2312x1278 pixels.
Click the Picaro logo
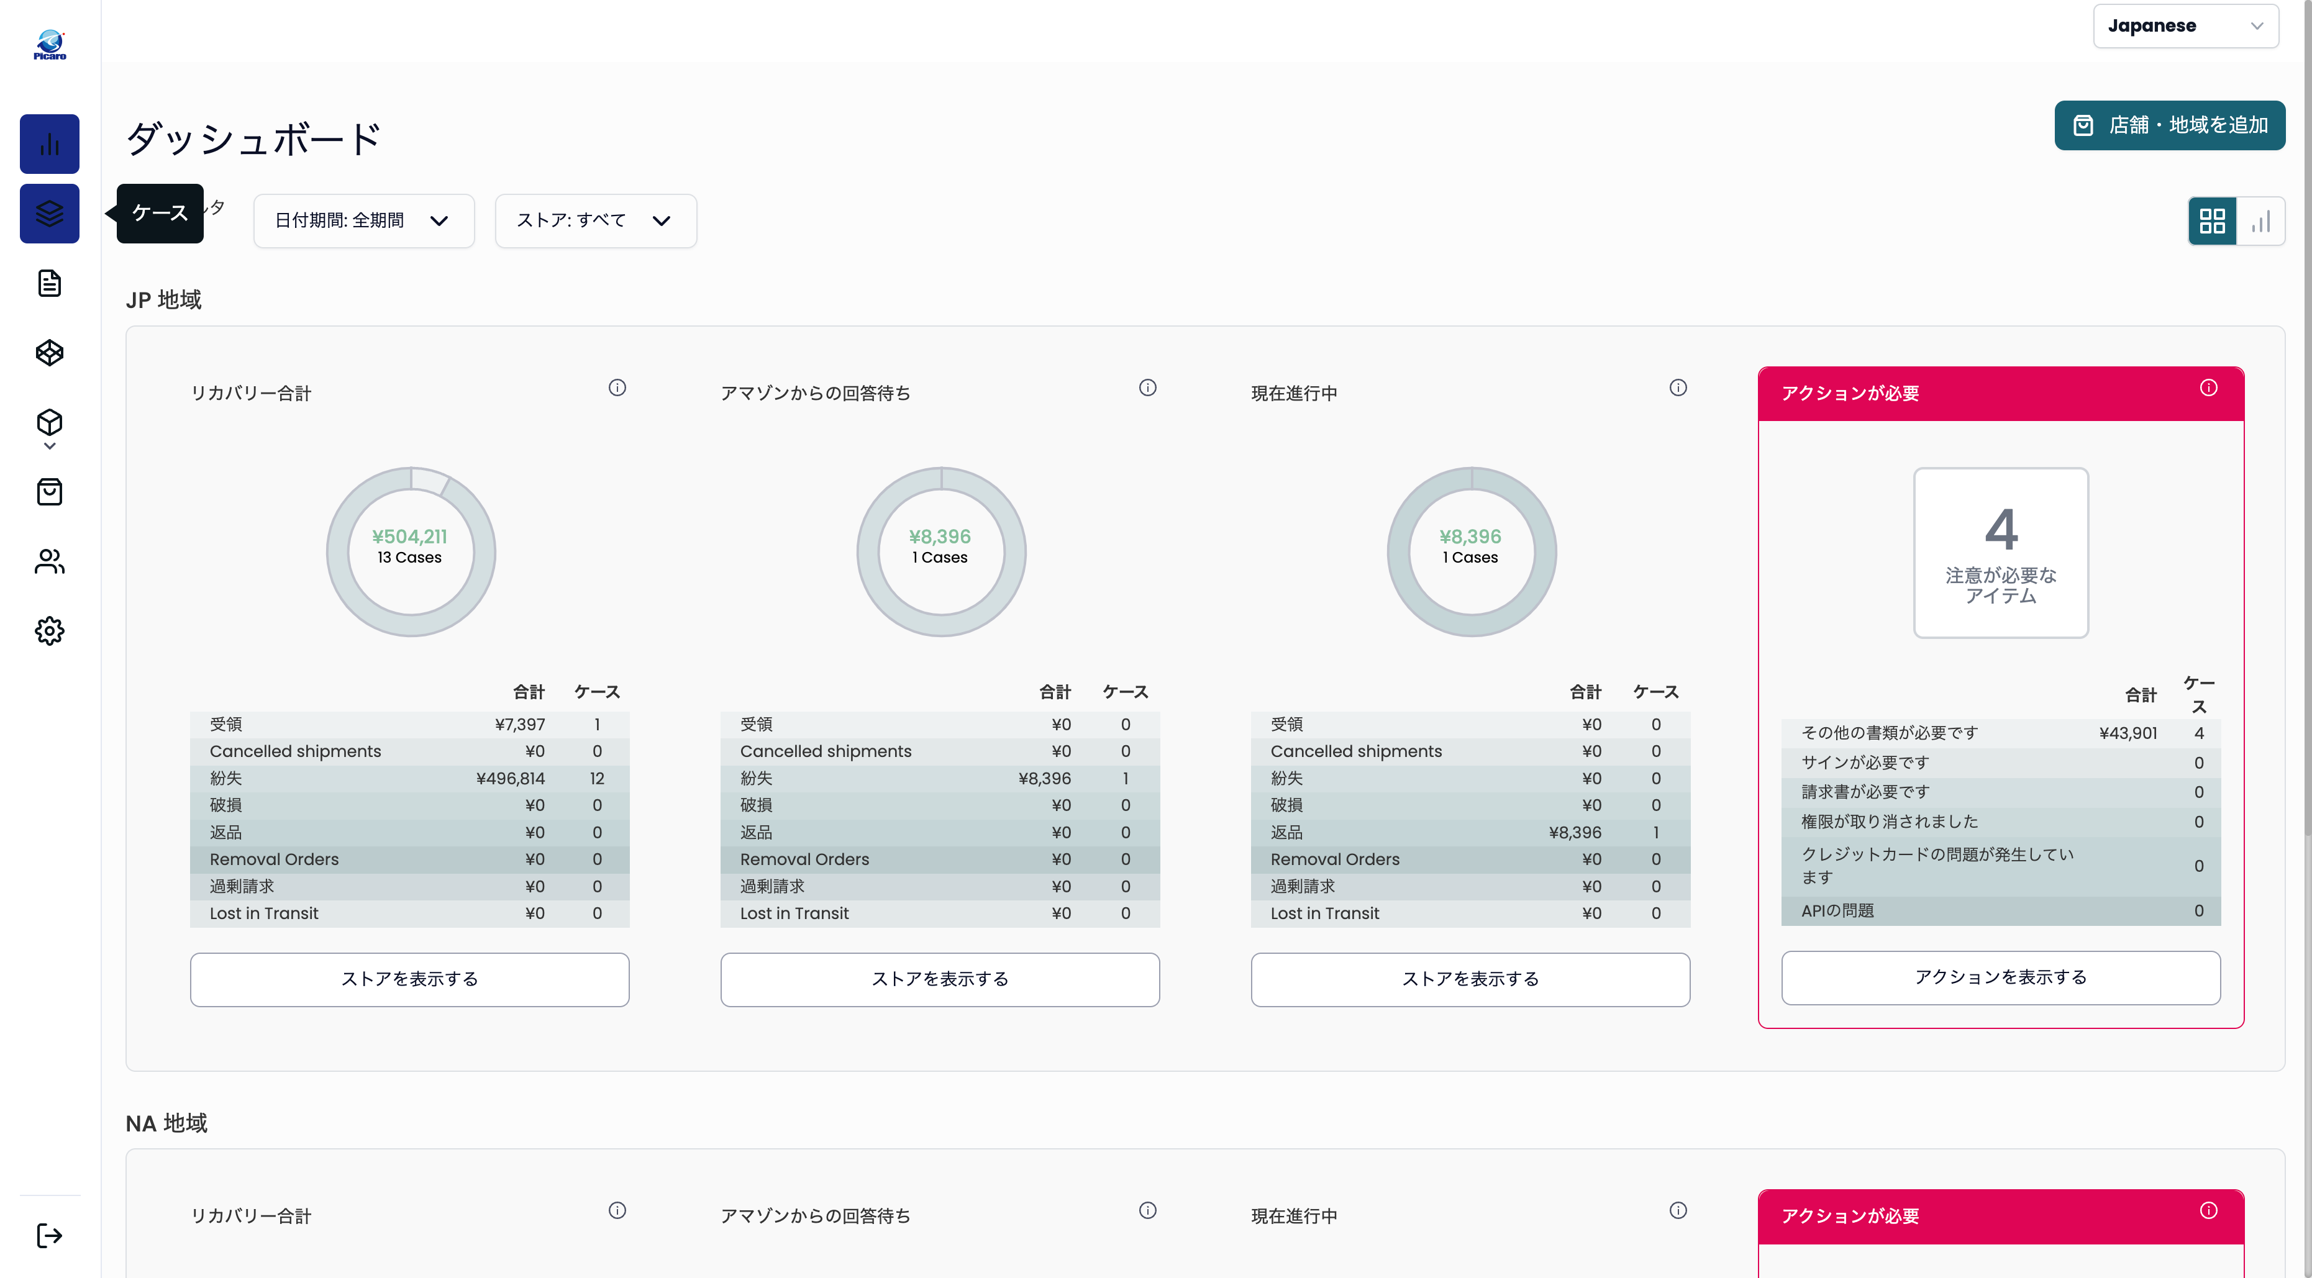tap(49, 45)
